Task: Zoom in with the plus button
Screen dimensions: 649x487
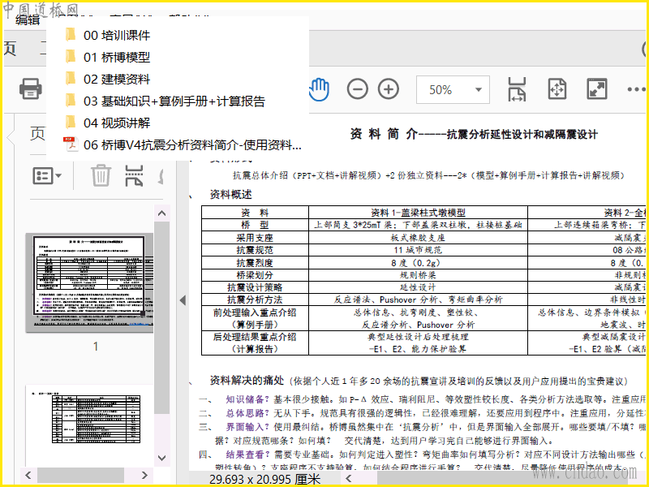Action: [x=389, y=89]
